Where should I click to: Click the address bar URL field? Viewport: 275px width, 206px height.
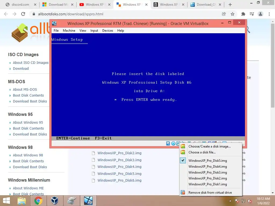(125, 14)
